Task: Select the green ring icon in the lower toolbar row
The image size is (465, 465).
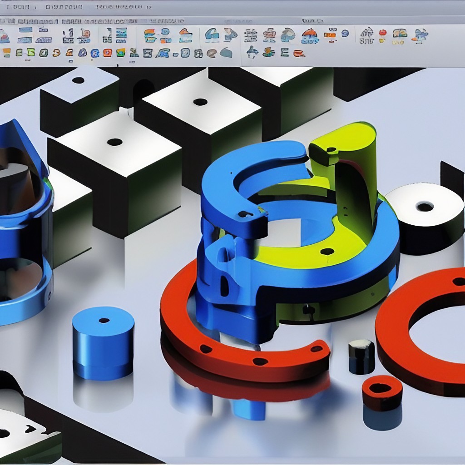Action: [43, 53]
